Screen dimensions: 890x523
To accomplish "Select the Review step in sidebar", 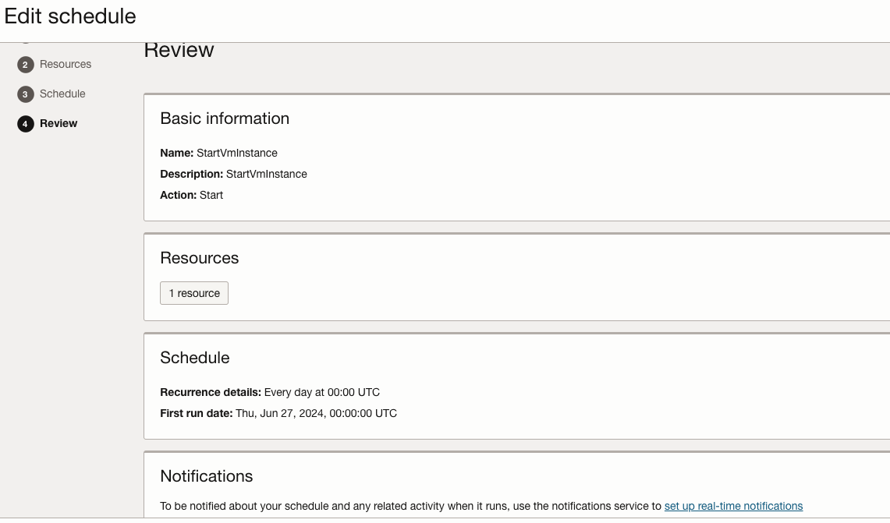I will tap(59, 124).
